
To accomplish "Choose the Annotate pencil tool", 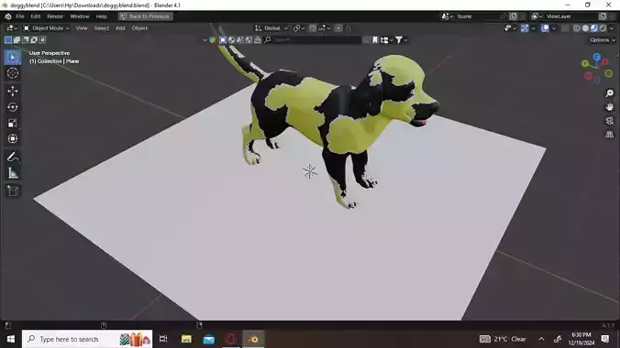I will point(13,158).
